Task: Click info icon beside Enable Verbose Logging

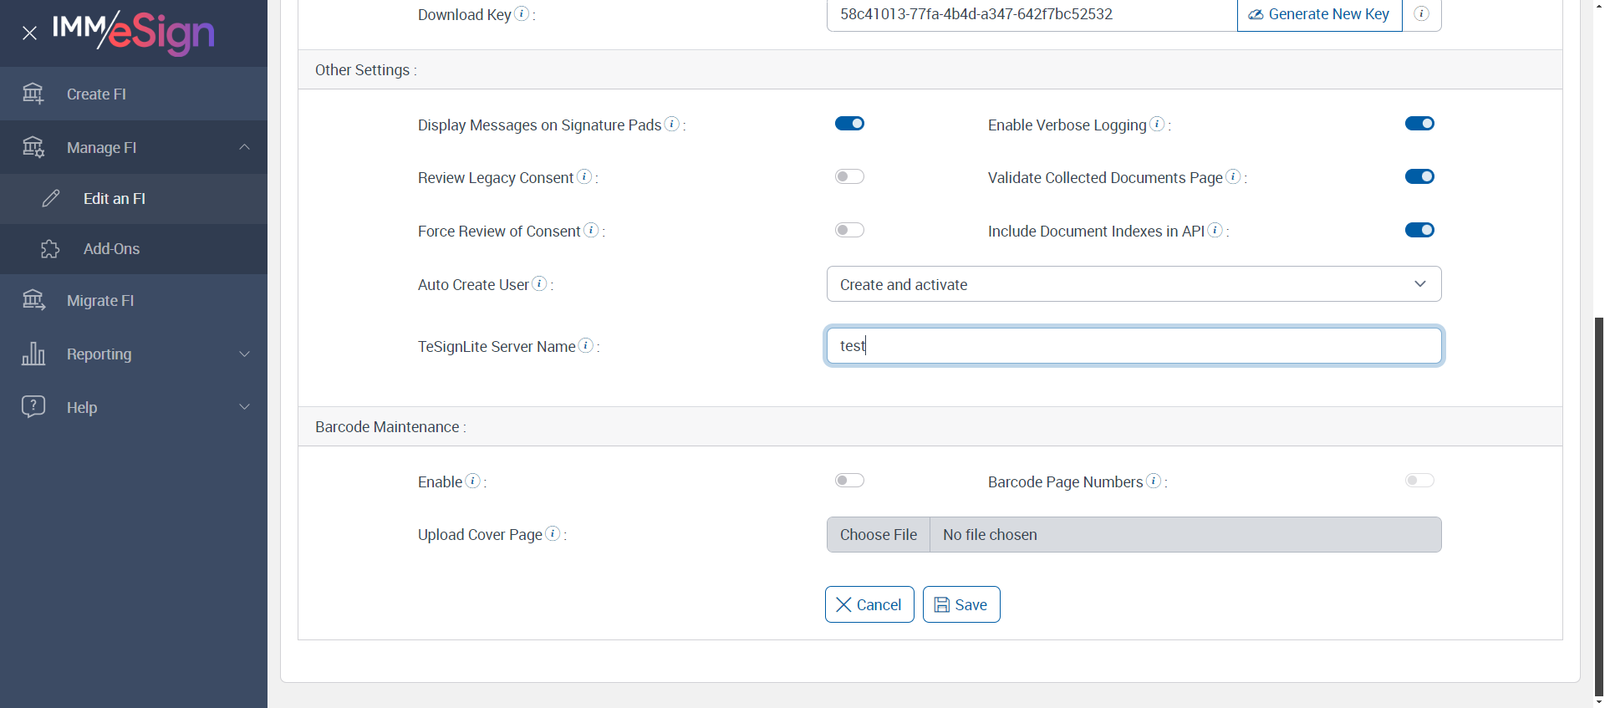Action: point(1157,124)
